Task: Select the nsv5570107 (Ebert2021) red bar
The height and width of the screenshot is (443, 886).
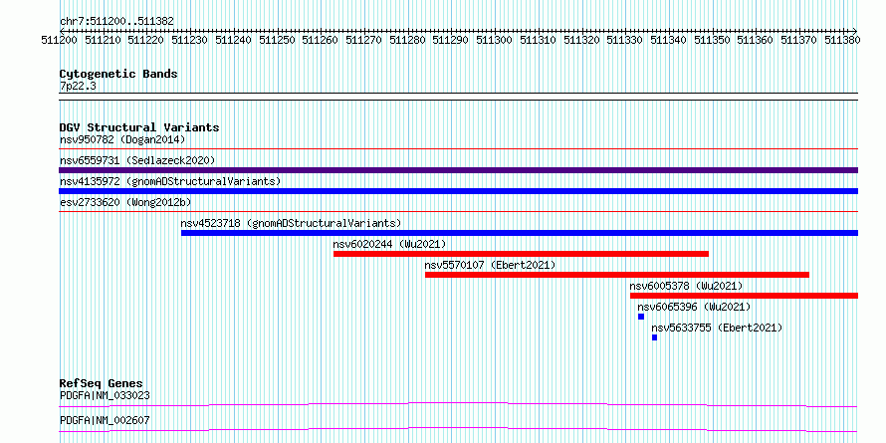Action: tap(617, 275)
